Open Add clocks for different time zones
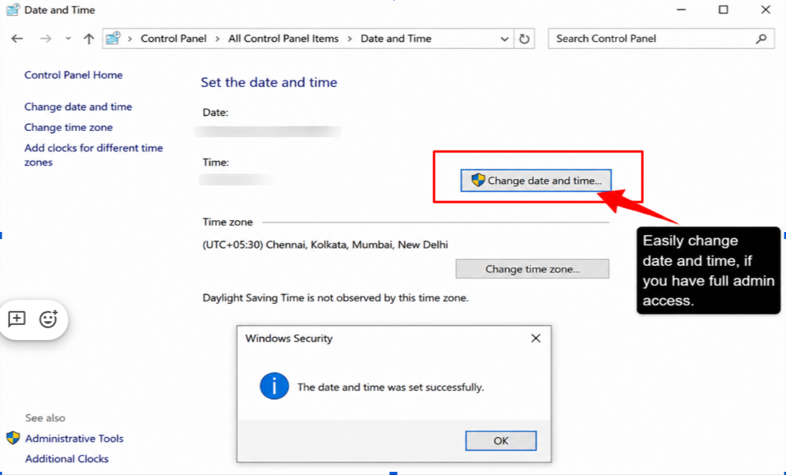This screenshot has width=786, height=475. 94,155
